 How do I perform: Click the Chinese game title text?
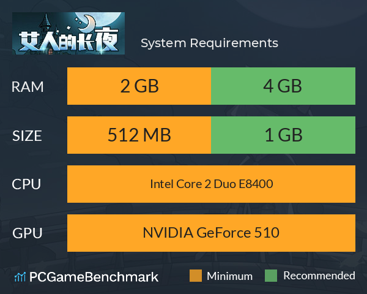click(x=69, y=40)
